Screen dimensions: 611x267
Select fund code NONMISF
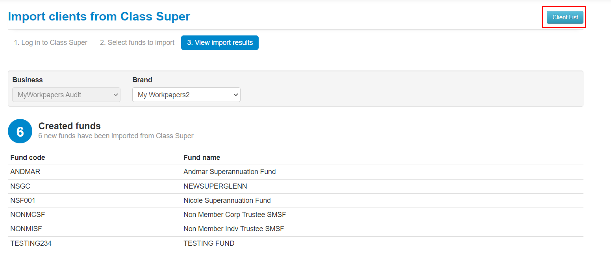[x=26, y=229]
